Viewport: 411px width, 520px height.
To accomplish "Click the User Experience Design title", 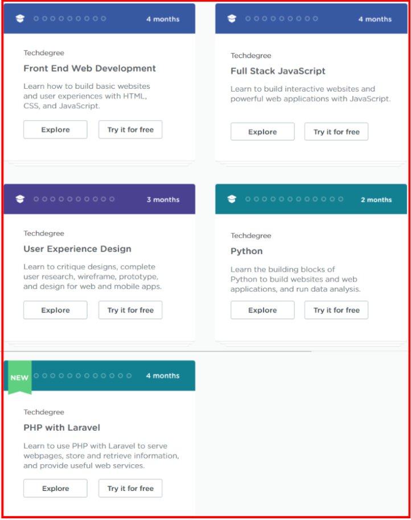I will coord(77,249).
